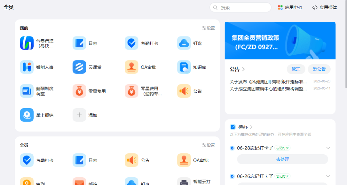Viewport: 347px width, 185px height.
Task: Click the 发公告 button
Action: [319, 69]
